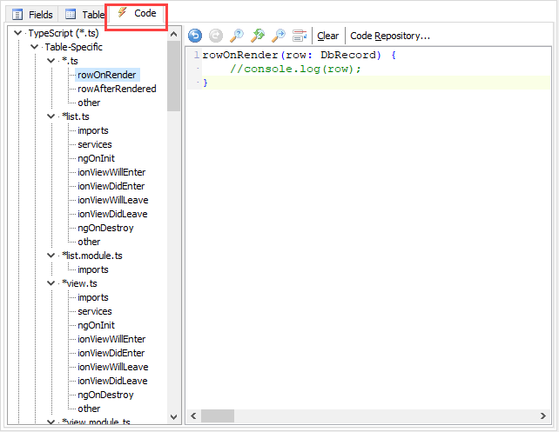Select 'ngOnDestroy' under *list.ts

[105, 228]
